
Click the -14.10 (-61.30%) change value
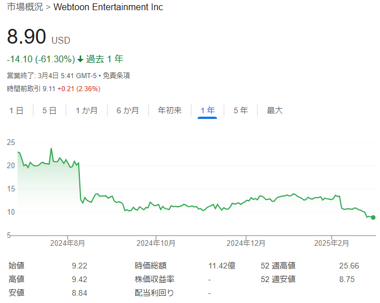(41, 59)
